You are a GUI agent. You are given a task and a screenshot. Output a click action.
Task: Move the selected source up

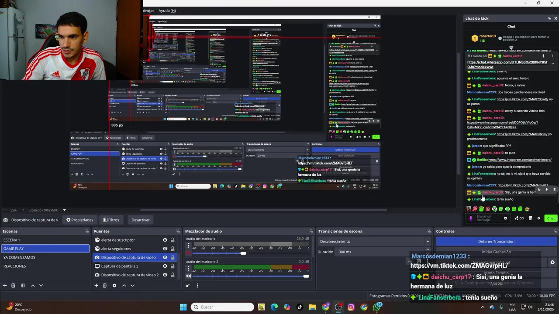[x=124, y=286]
